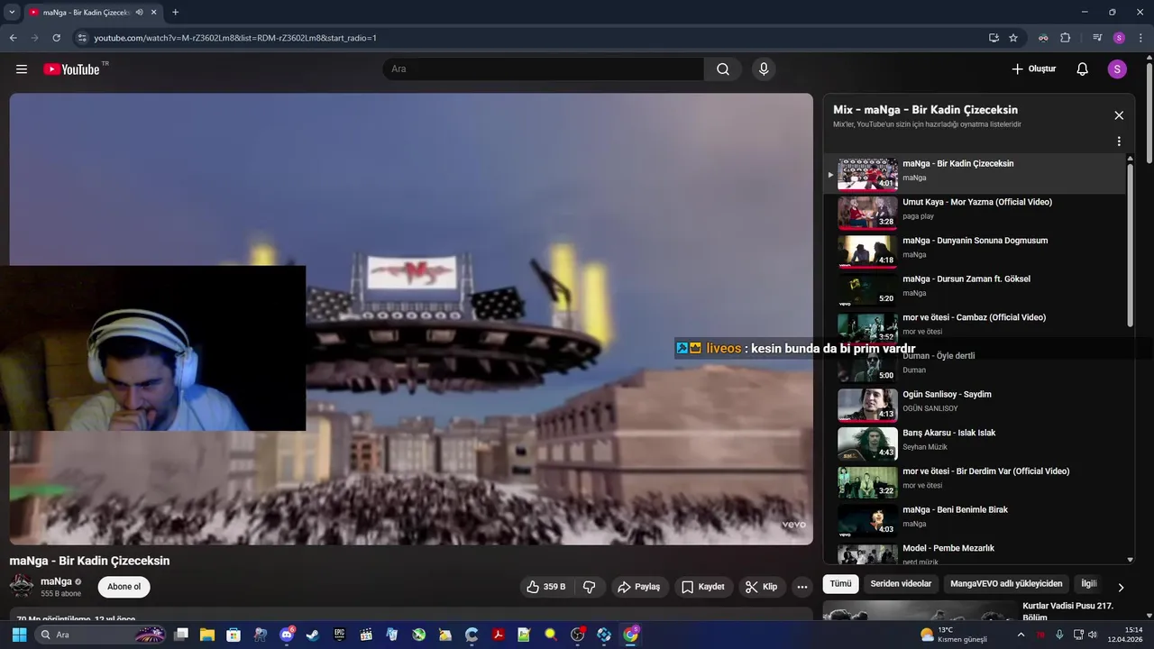Screen dimensions: 1154x649
Task: Play mor ve ötesi - Bir Derdim Var
Action: (975, 482)
